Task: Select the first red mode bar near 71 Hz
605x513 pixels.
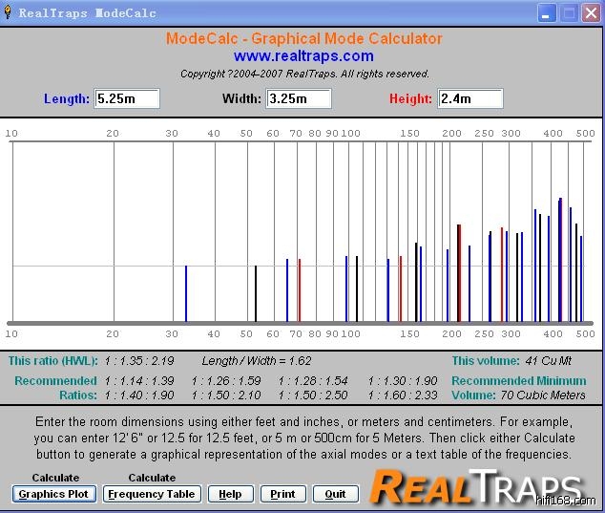Action: 300,289
